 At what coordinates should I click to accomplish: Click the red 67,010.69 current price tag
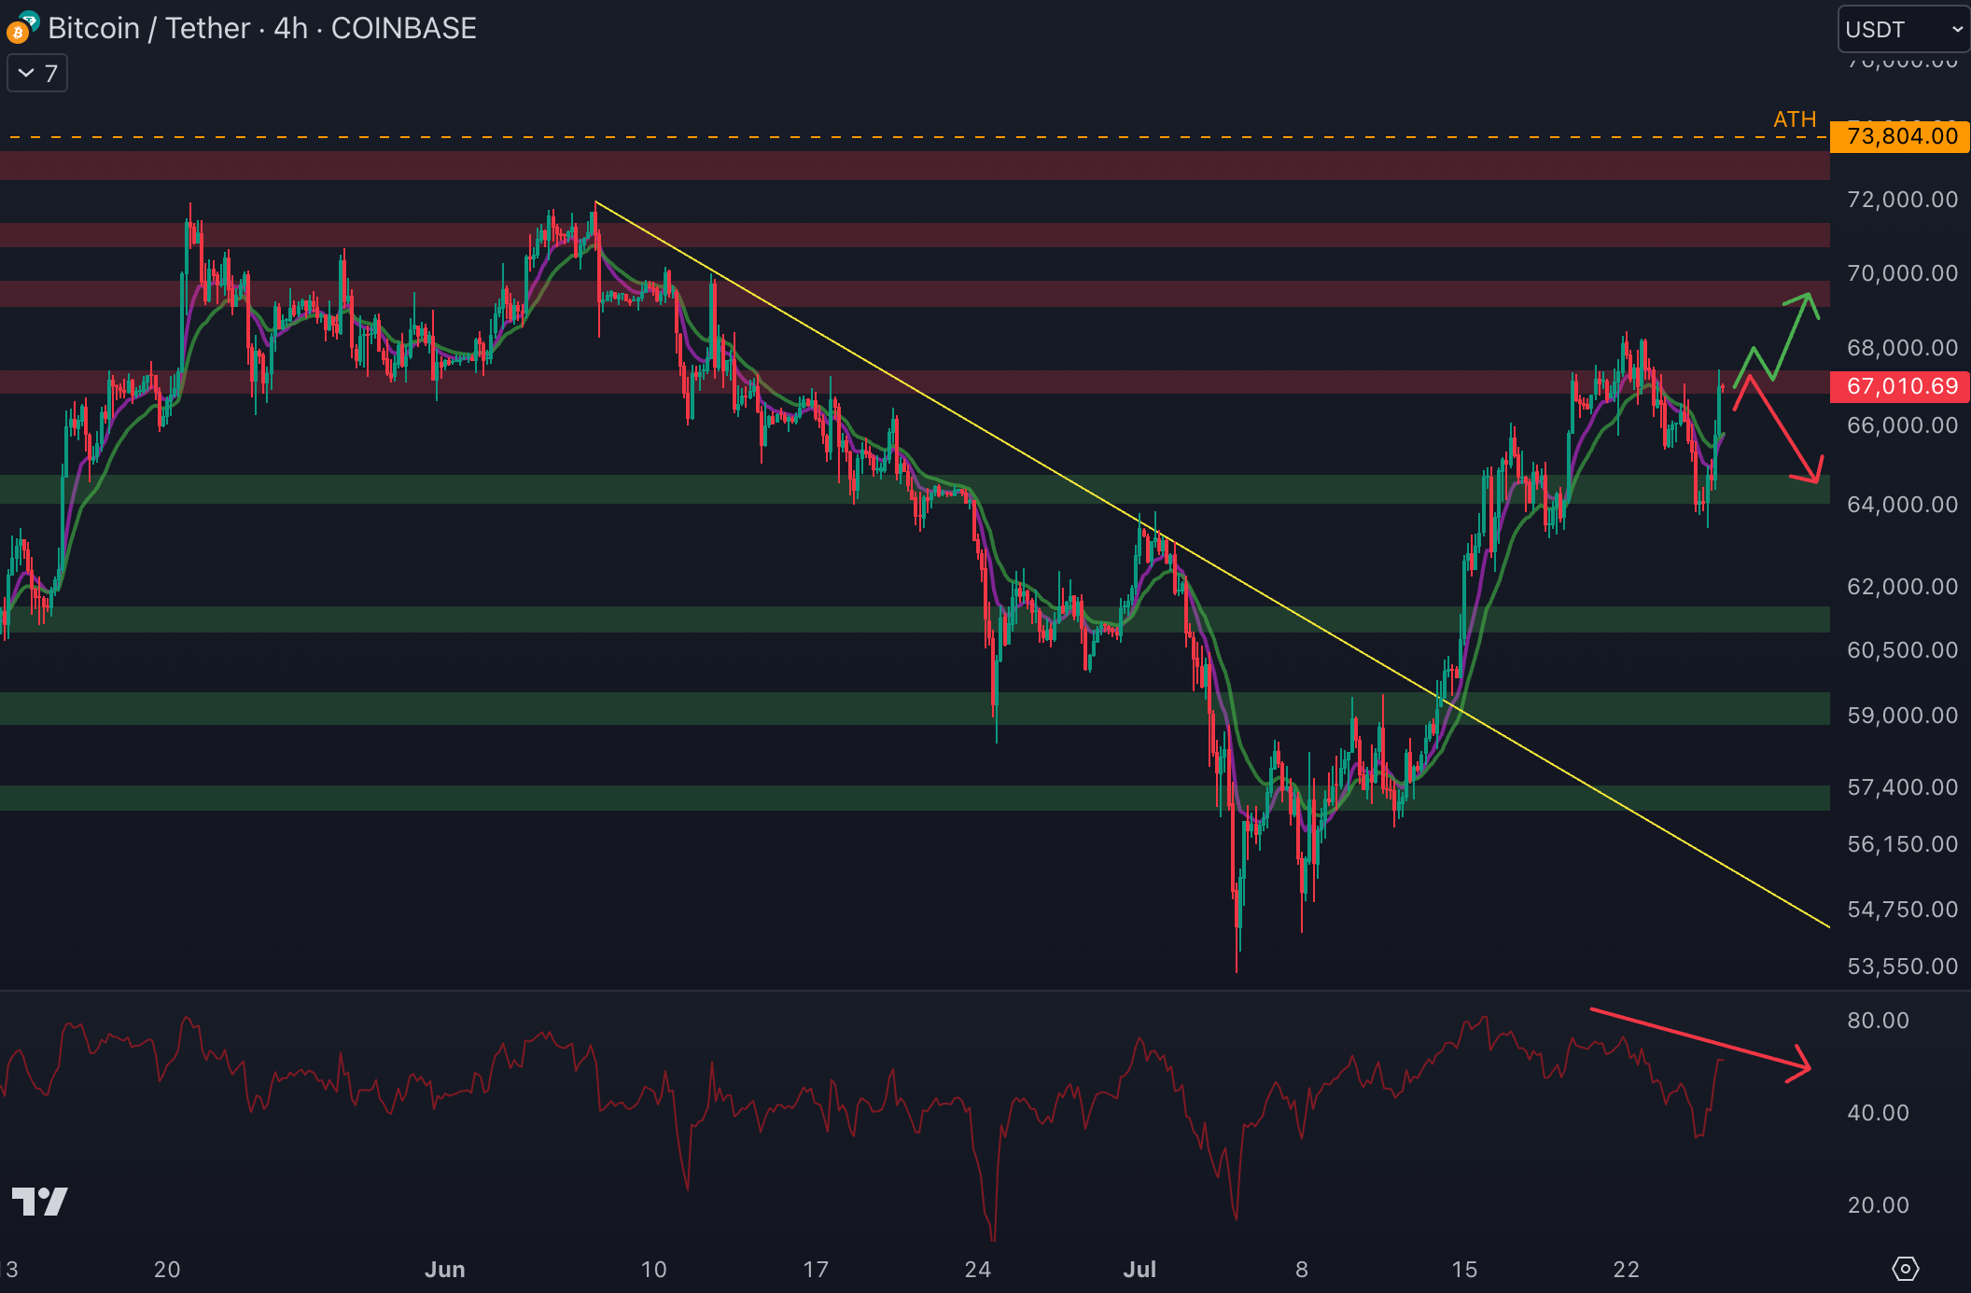pos(1900,386)
